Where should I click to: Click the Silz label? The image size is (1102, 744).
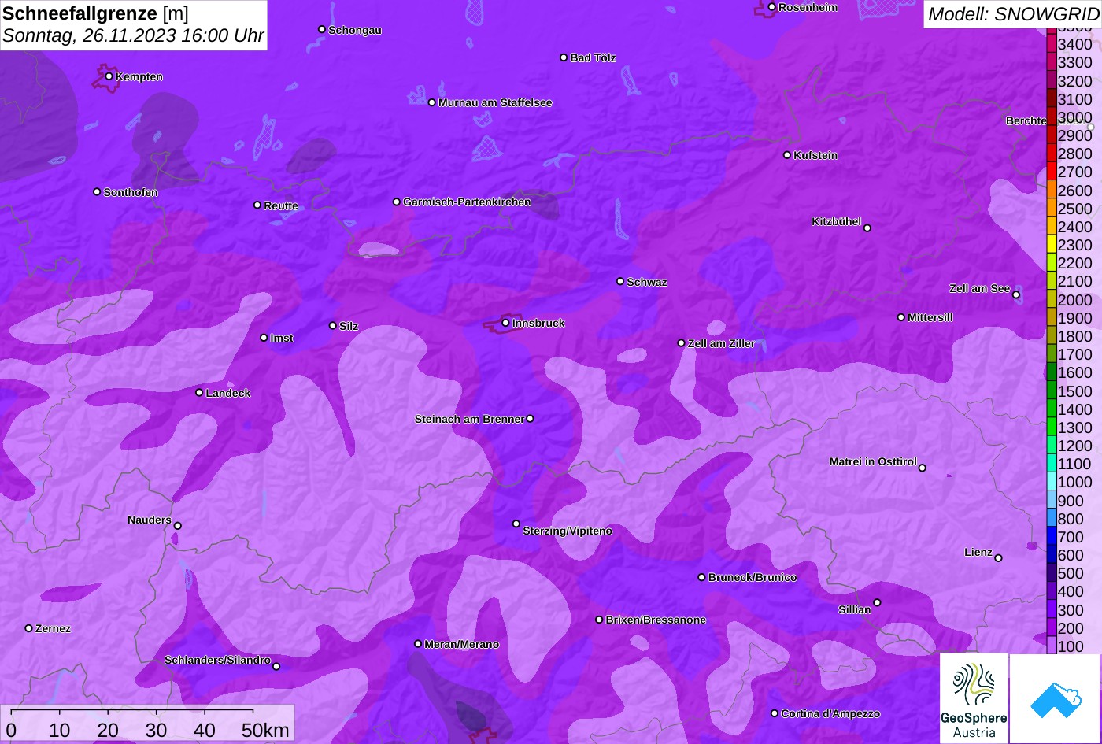(x=349, y=326)
